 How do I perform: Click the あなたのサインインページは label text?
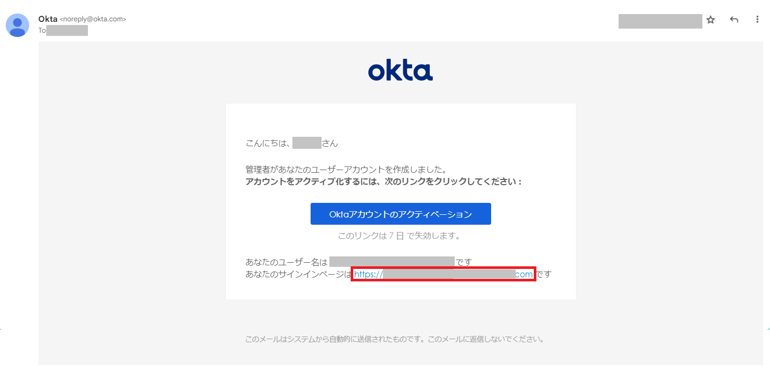tap(299, 274)
